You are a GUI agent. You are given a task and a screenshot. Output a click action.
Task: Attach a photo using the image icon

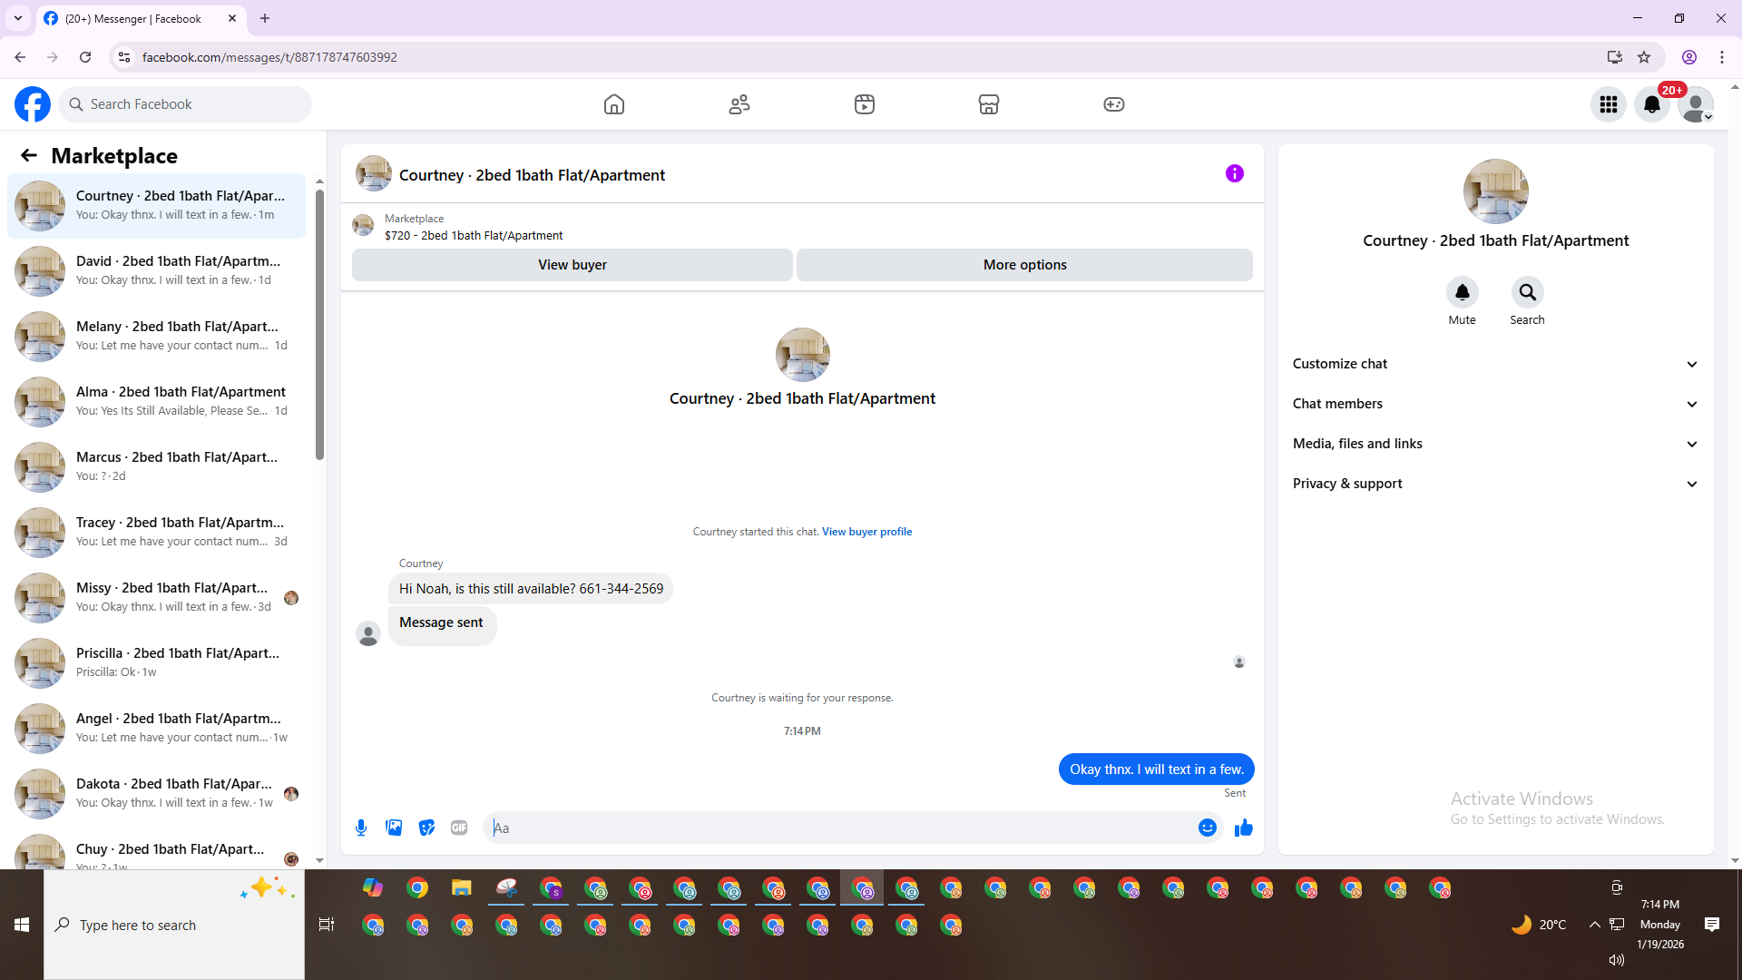(x=394, y=828)
